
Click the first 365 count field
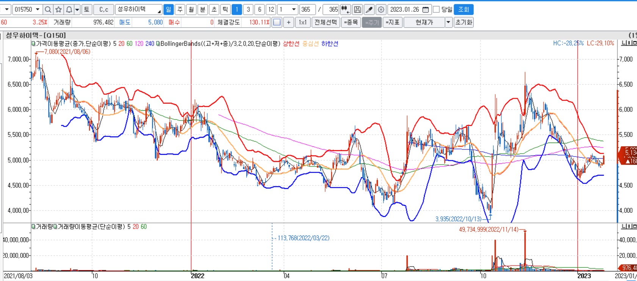pyautogui.click(x=307, y=9)
